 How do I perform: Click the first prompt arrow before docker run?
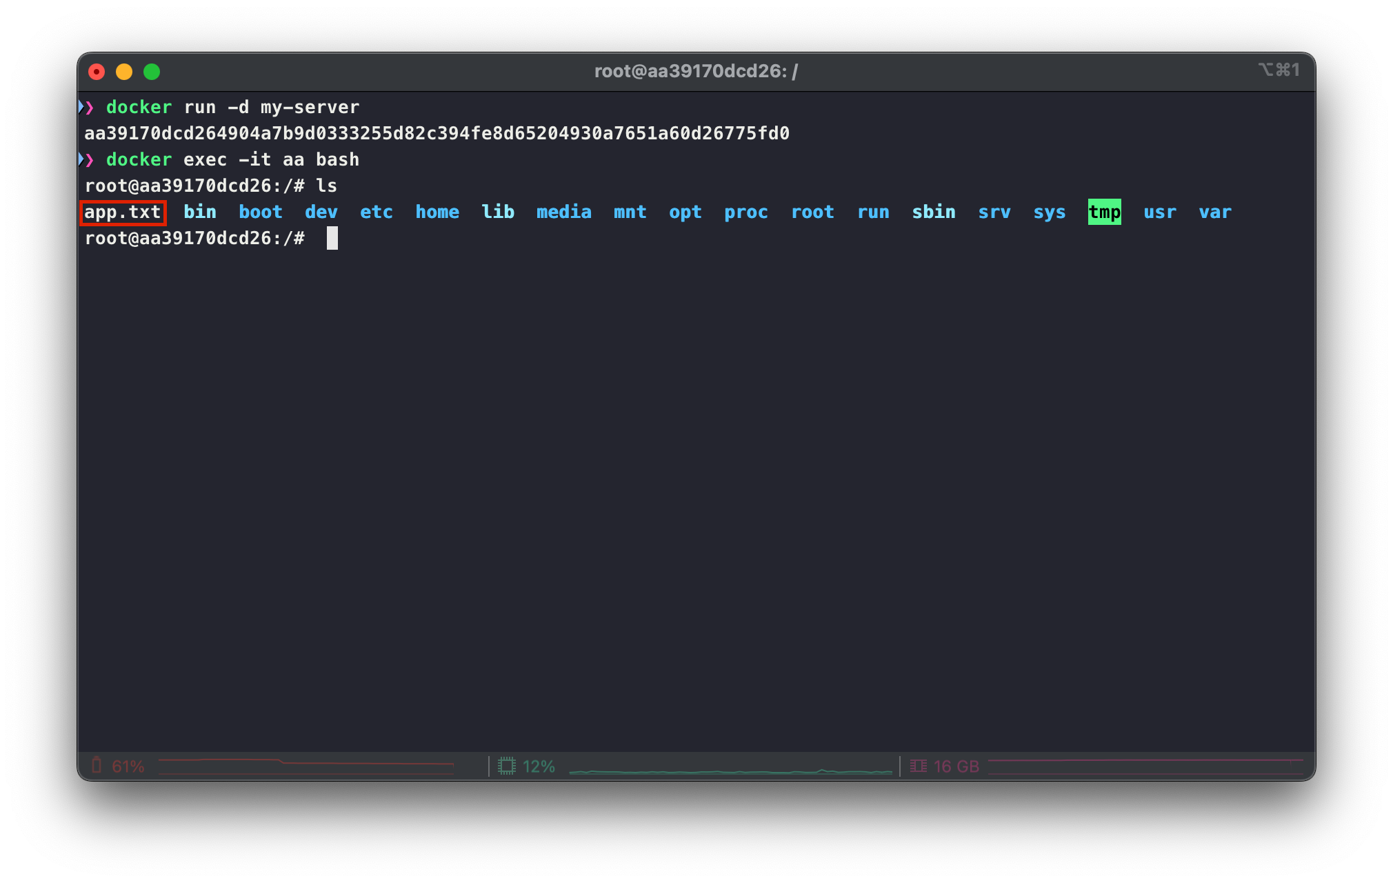[86, 107]
